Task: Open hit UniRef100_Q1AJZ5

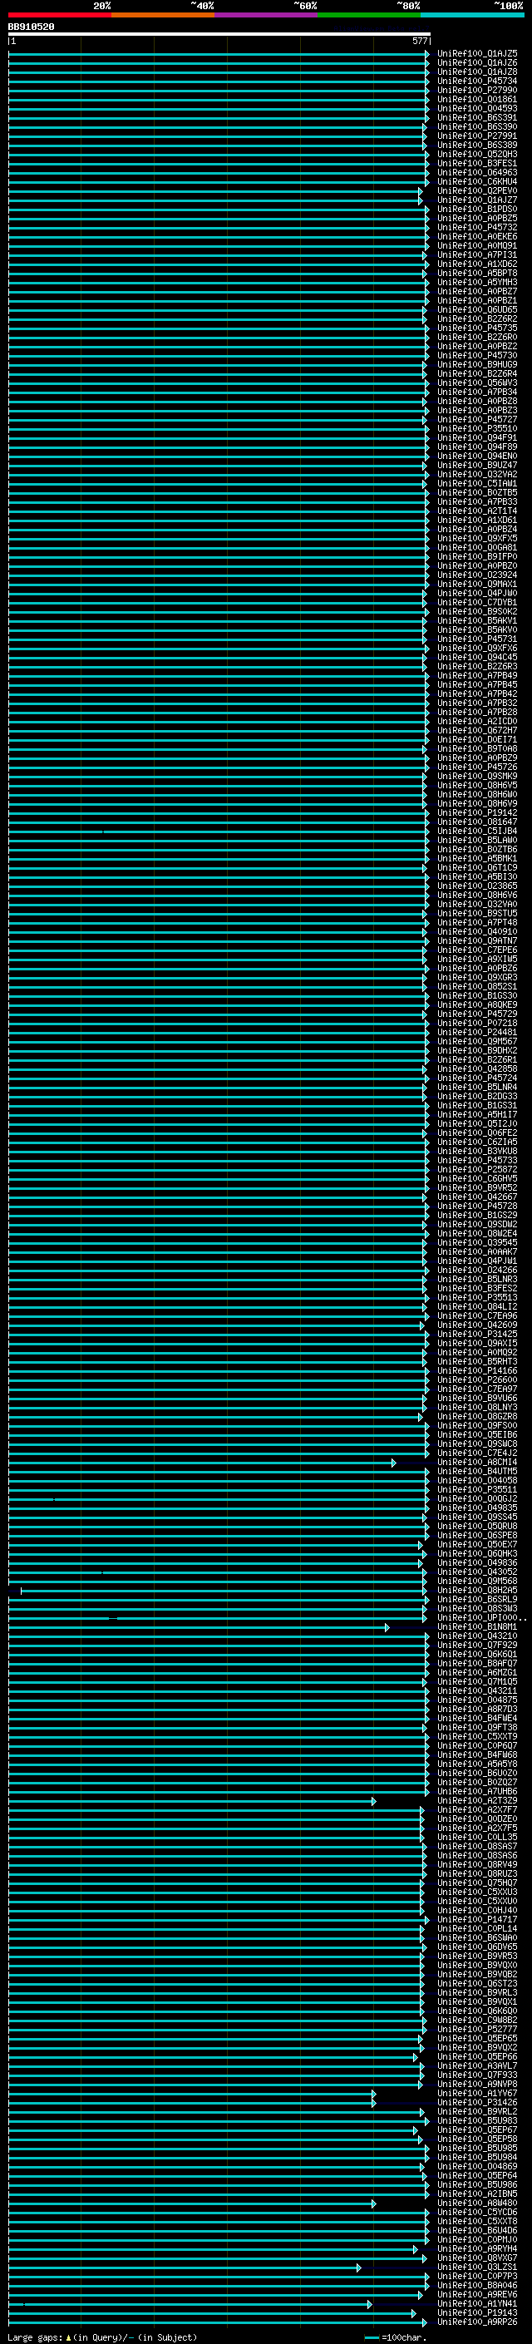Action: coord(477,54)
